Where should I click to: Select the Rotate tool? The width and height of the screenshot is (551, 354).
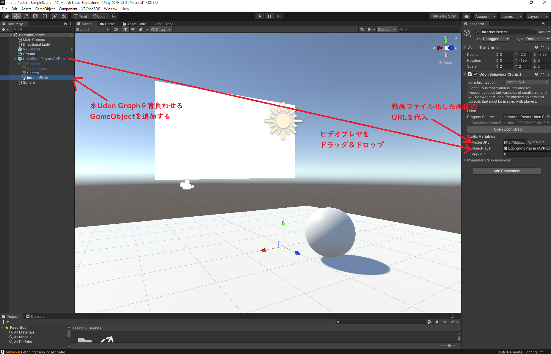pyautogui.click(x=26, y=16)
